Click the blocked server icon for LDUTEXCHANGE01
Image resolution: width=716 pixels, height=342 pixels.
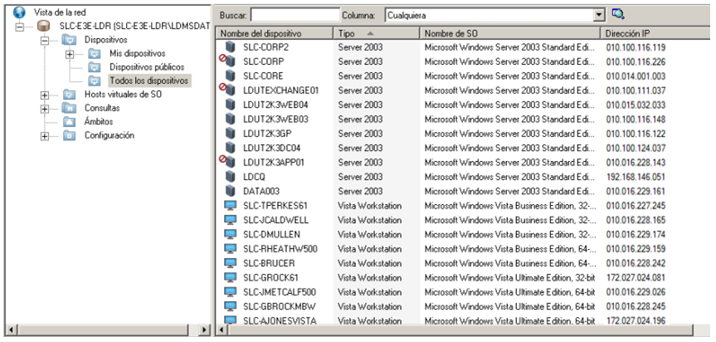(227, 90)
